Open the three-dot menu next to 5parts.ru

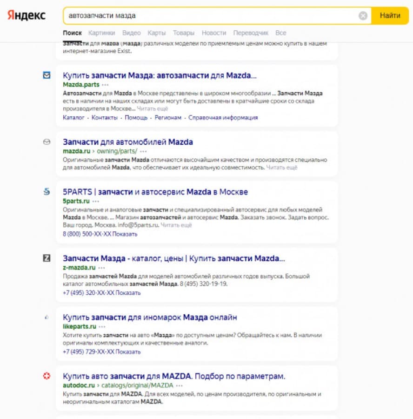[x=95, y=201]
